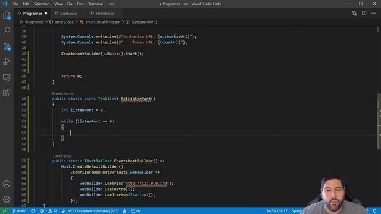Click the Open Changes compare icon
The width and height of the screenshot is (381, 214).
(354, 13)
